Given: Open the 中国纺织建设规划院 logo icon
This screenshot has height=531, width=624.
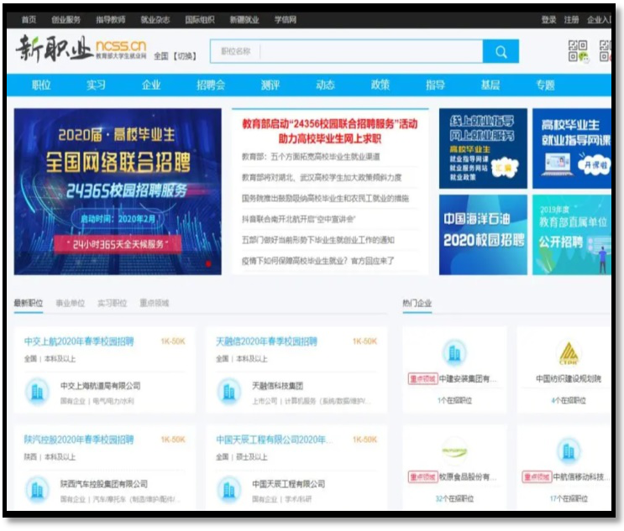Looking at the screenshot, I should click(x=569, y=352).
